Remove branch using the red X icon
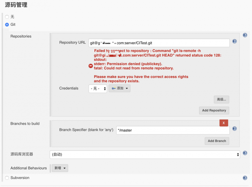Screen dimensions: 252x187 point(224,123)
